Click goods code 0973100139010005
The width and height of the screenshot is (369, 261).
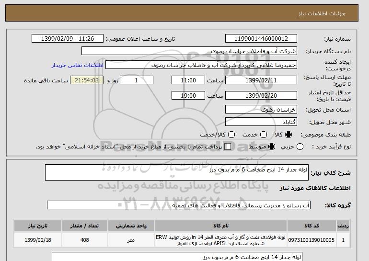pos(311,240)
